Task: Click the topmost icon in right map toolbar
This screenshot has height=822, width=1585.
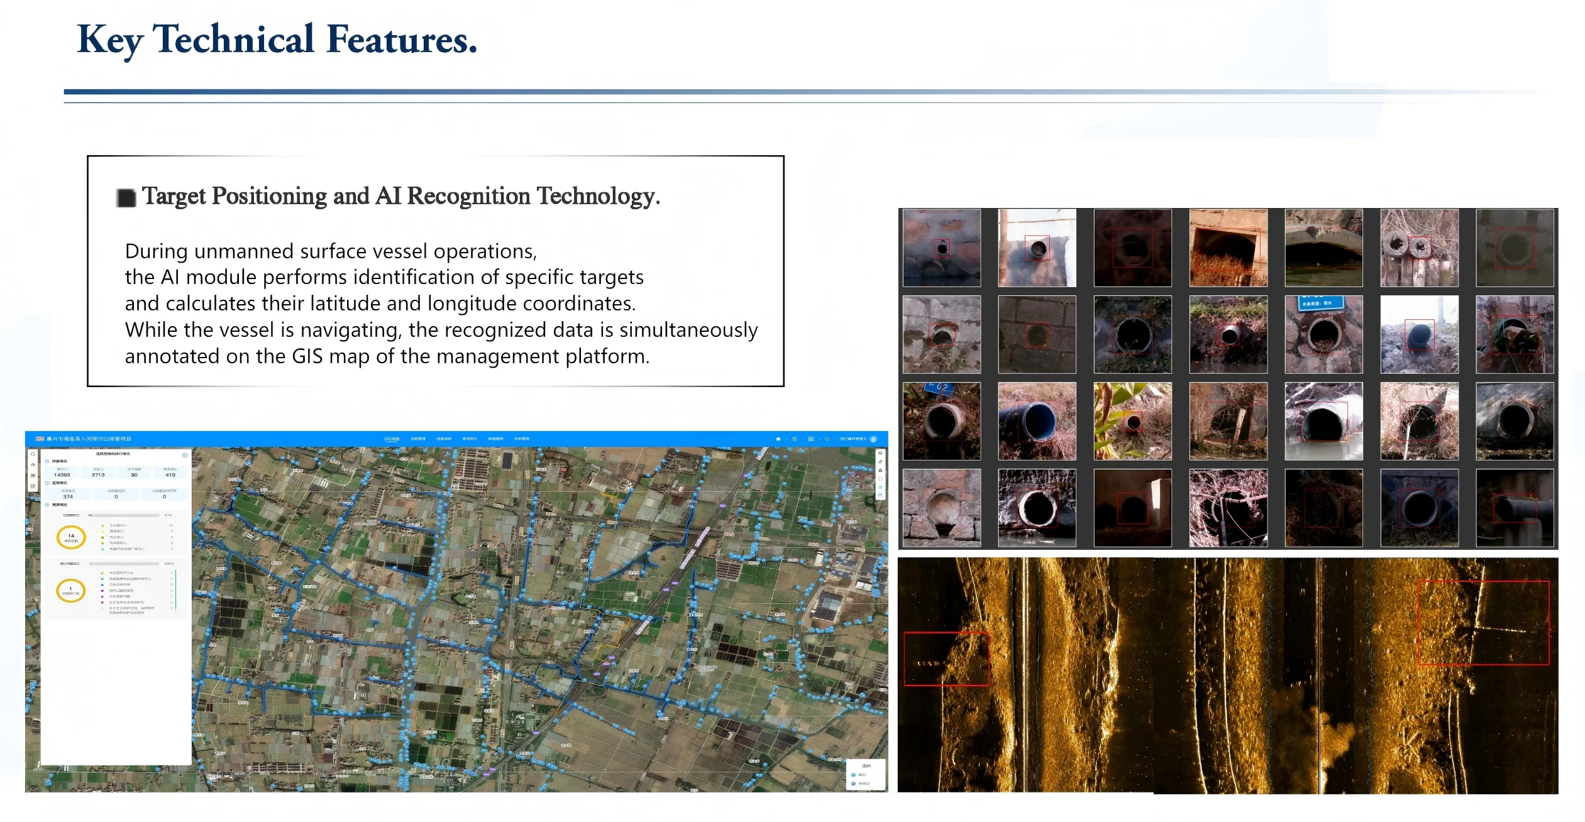Action: point(880,453)
